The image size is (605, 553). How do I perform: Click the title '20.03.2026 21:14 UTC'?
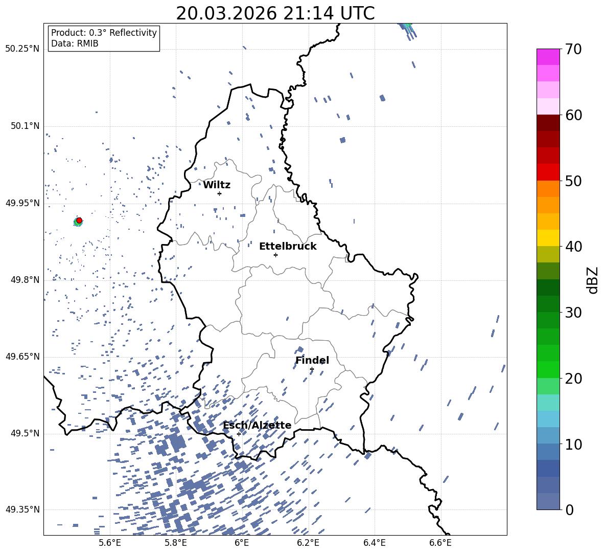(x=275, y=13)
